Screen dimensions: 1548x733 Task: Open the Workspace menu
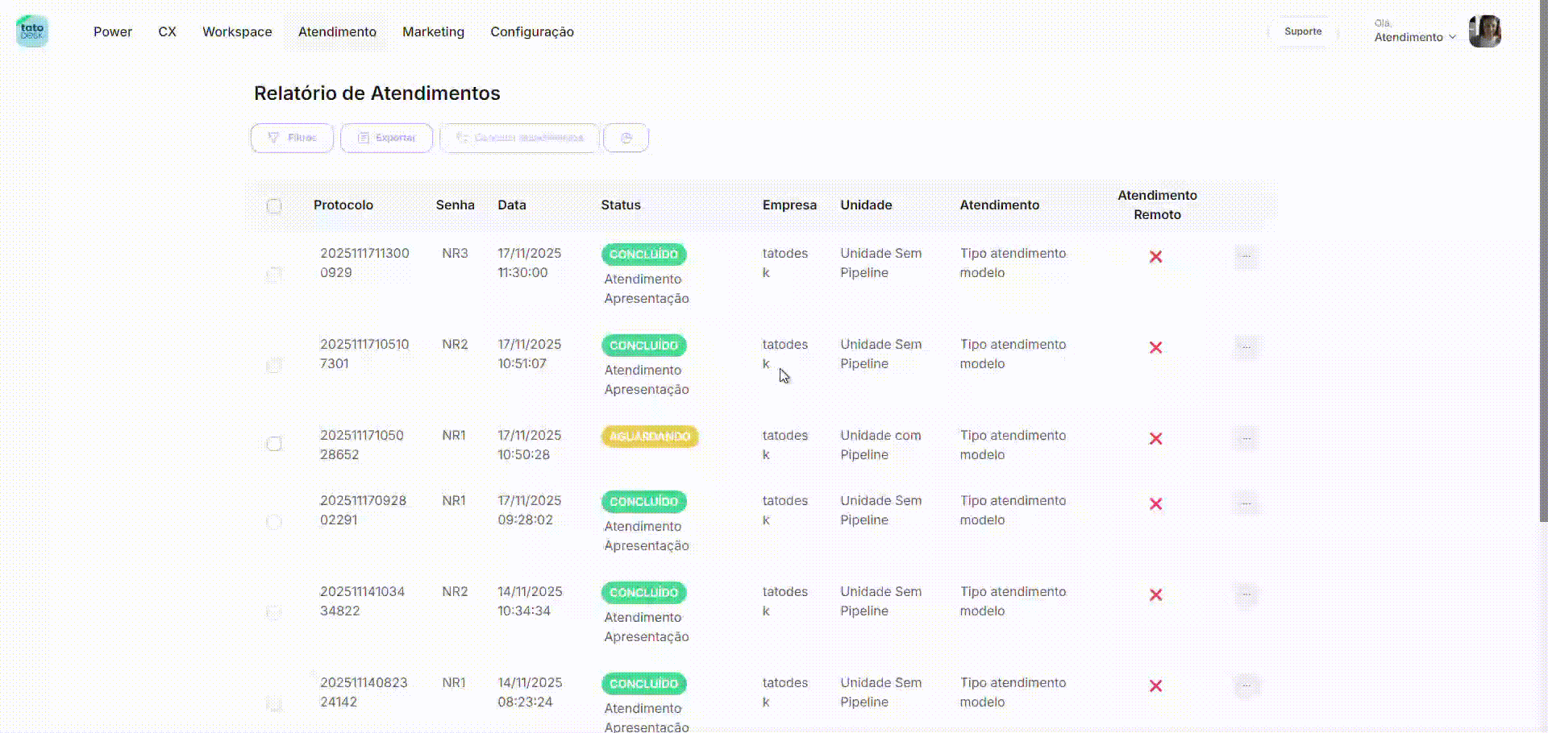click(x=237, y=31)
